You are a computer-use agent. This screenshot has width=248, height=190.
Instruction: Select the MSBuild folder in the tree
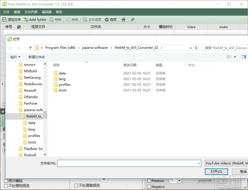point(30,71)
